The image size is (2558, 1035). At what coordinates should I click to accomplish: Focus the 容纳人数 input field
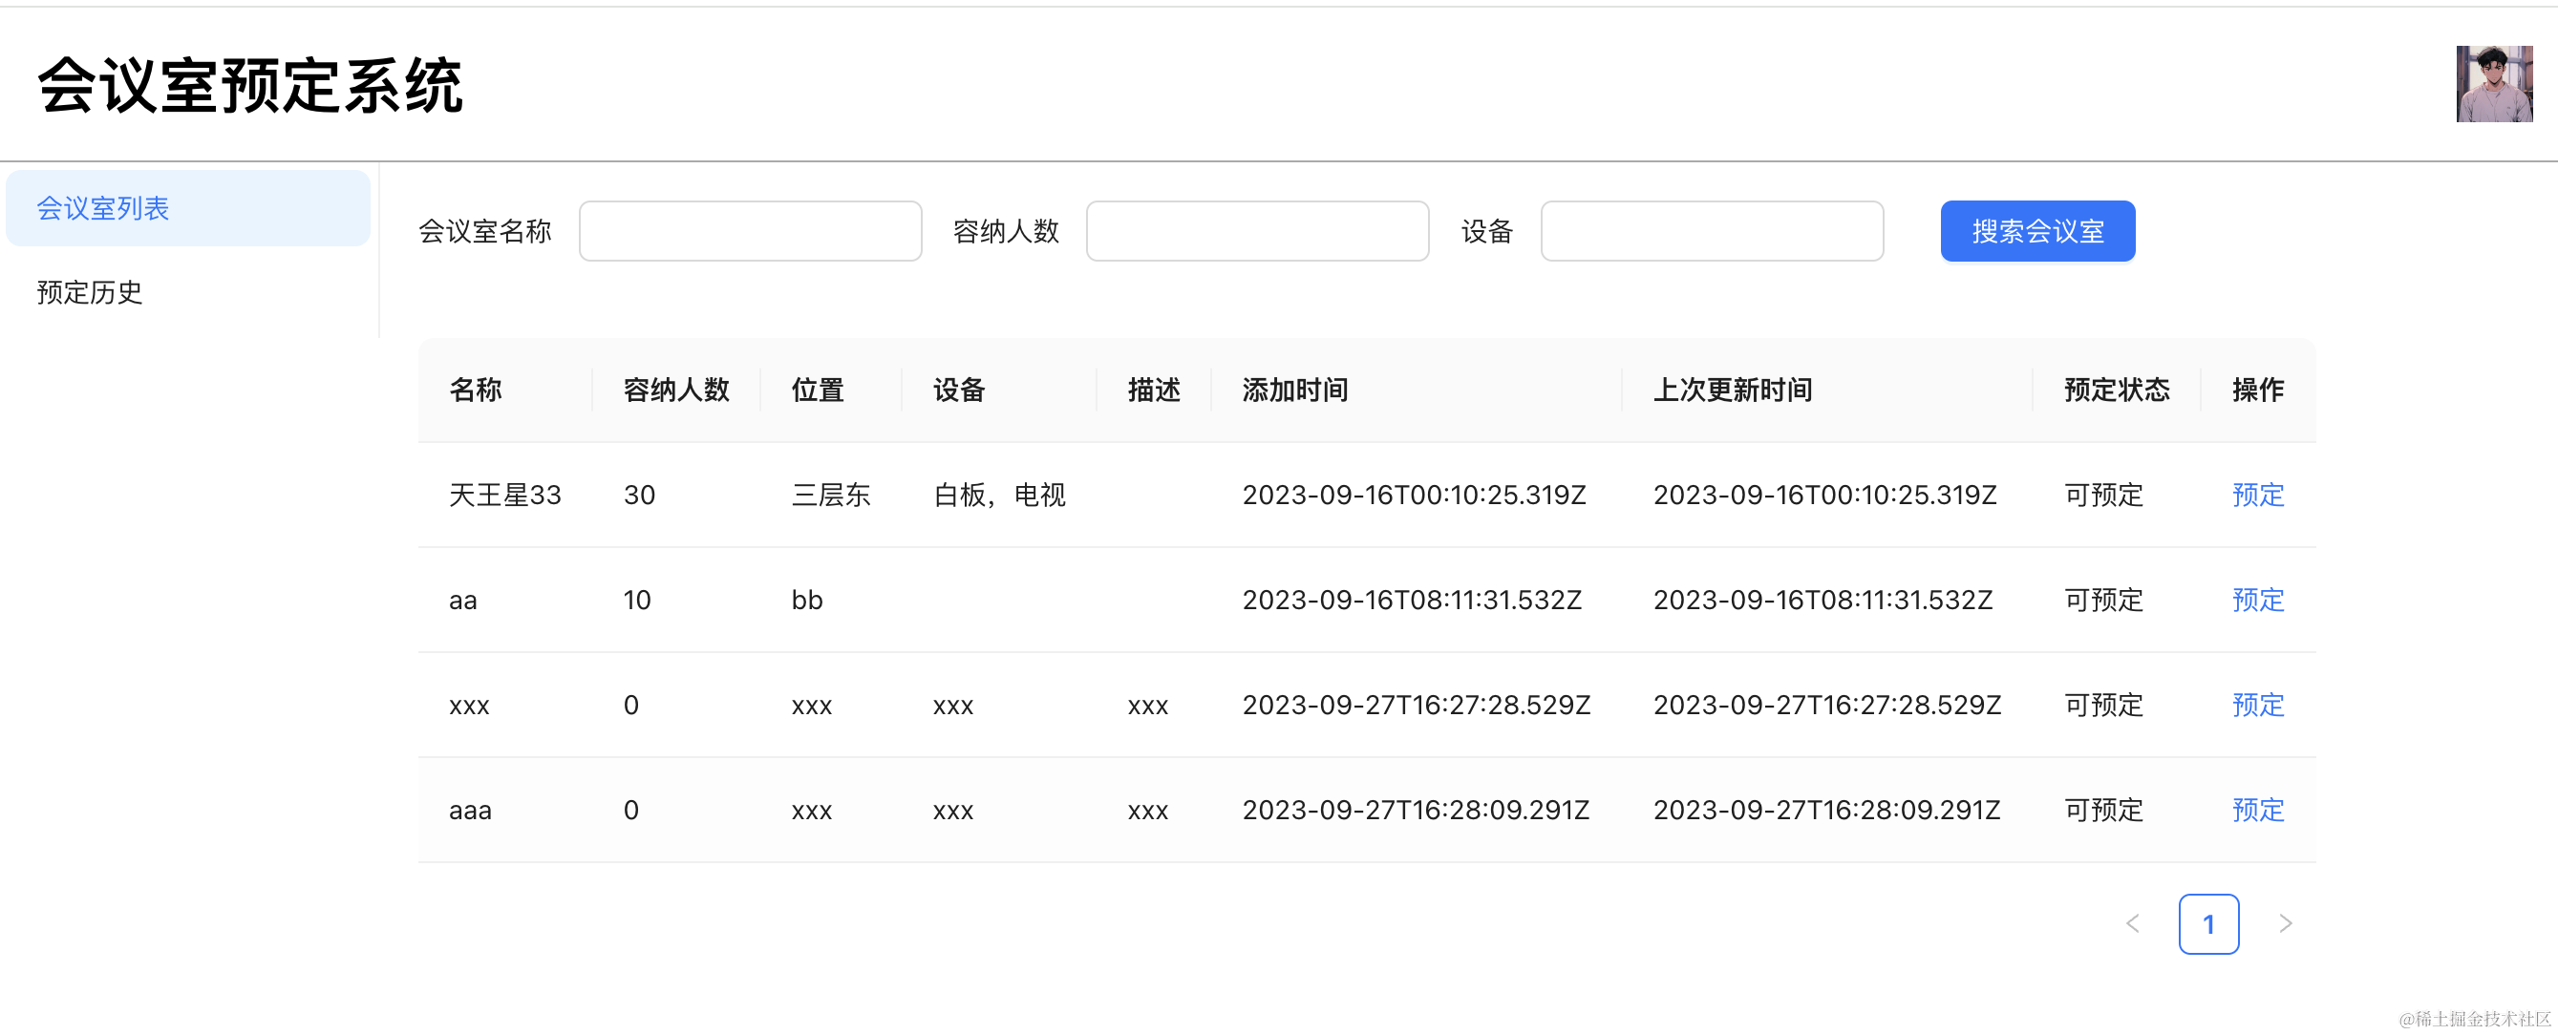tap(1256, 231)
